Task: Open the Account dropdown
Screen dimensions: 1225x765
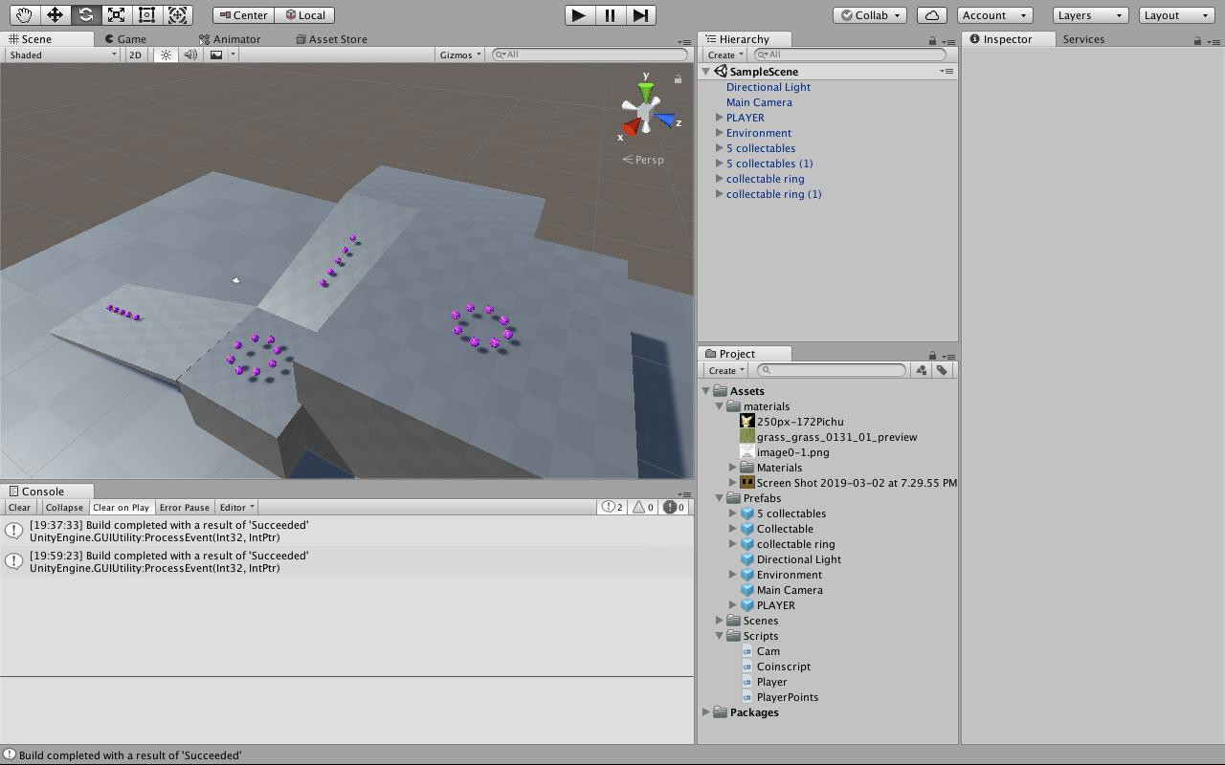Action: pos(994,15)
